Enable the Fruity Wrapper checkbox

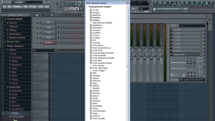(91, 71)
